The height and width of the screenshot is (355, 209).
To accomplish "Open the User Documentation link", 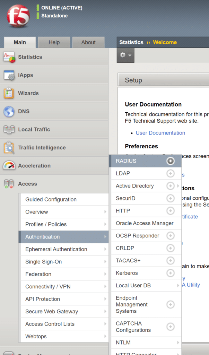I will (x=160, y=133).
